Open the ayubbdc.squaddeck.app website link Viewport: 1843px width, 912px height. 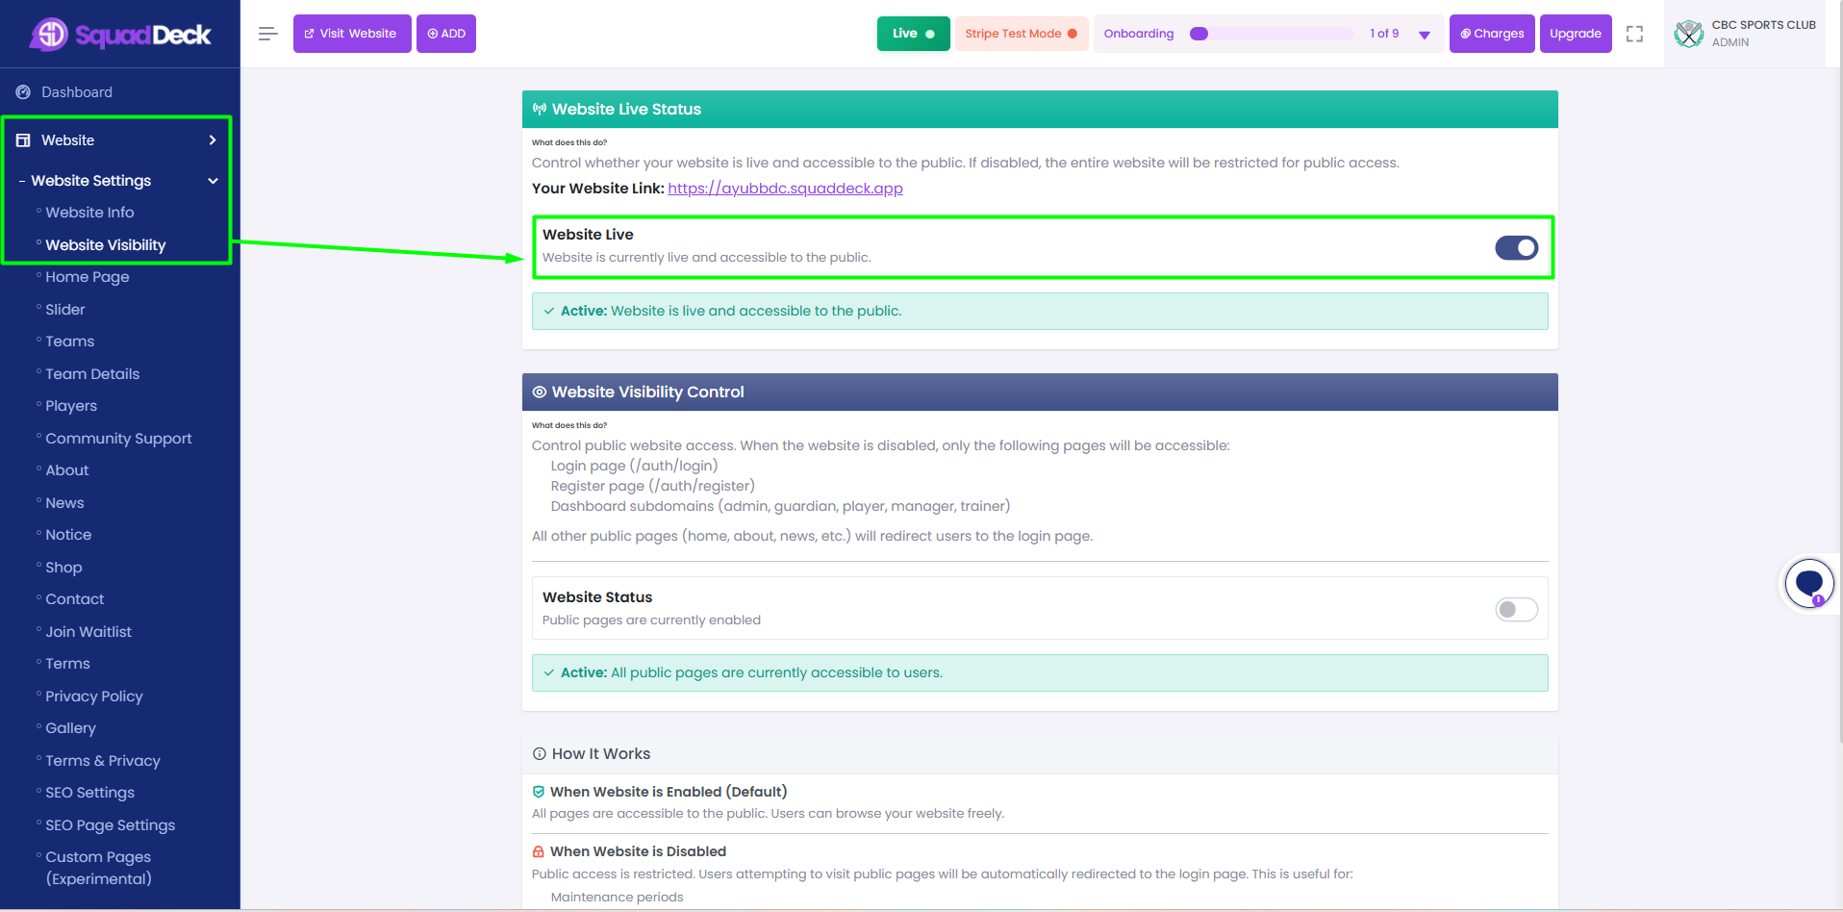coord(785,189)
